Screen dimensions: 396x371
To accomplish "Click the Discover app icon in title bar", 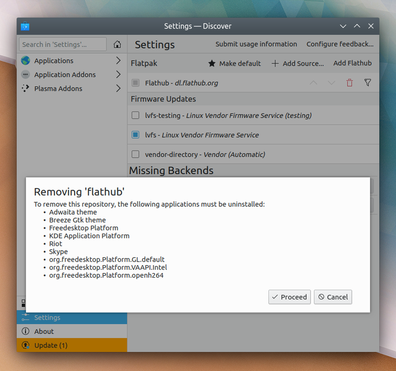I will click(25, 26).
